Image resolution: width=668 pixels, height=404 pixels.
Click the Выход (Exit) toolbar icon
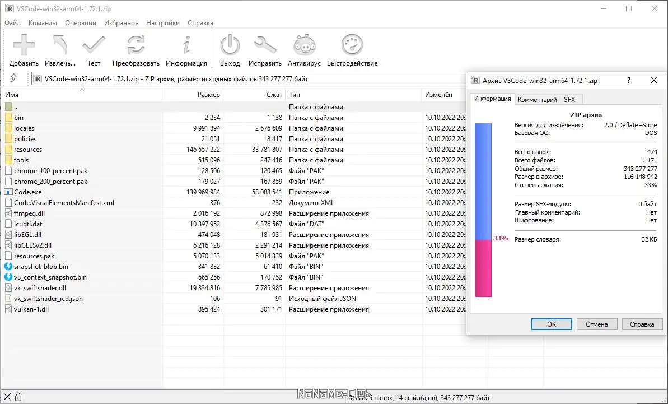[x=230, y=45]
